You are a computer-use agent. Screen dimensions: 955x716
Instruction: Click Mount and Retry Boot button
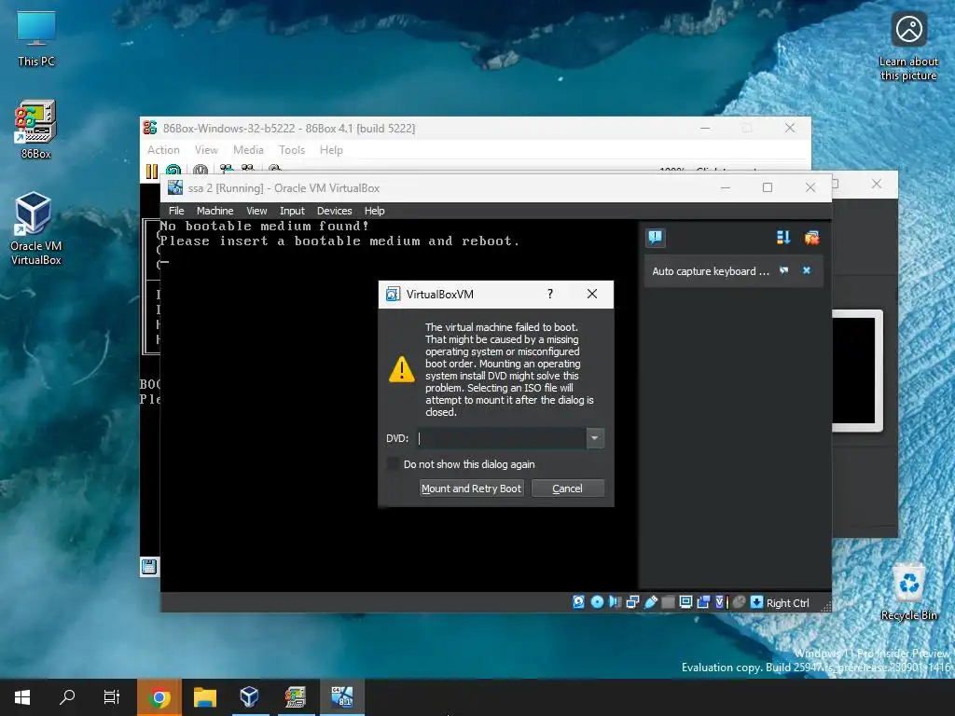(471, 489)
